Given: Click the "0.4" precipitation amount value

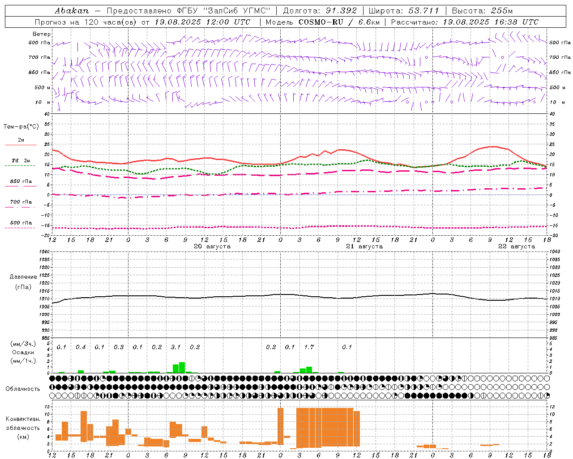Looking at the screenshot, I should (81, 347).
